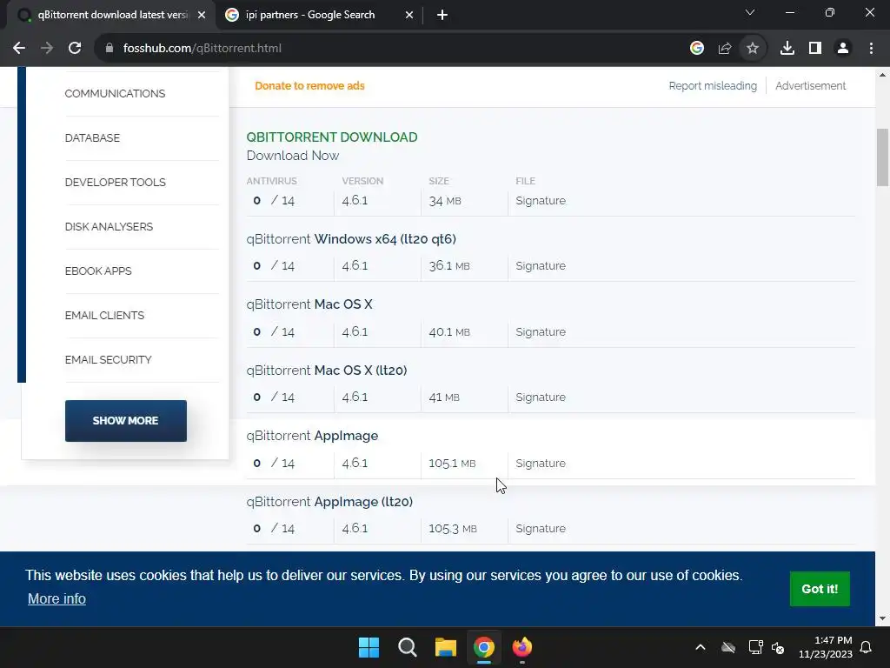Click antivirus 0/14 result for 36.1 MB file

click(274, 266)
